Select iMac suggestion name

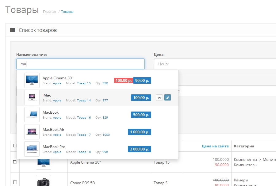[x=47, y=95]
